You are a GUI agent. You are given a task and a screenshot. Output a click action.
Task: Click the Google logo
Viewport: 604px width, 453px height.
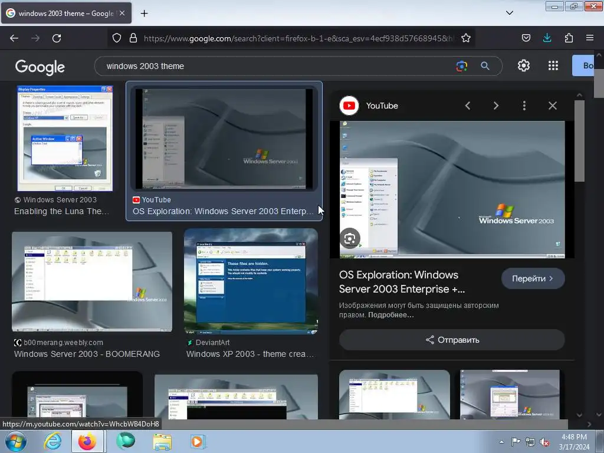(x=40, y=67)
